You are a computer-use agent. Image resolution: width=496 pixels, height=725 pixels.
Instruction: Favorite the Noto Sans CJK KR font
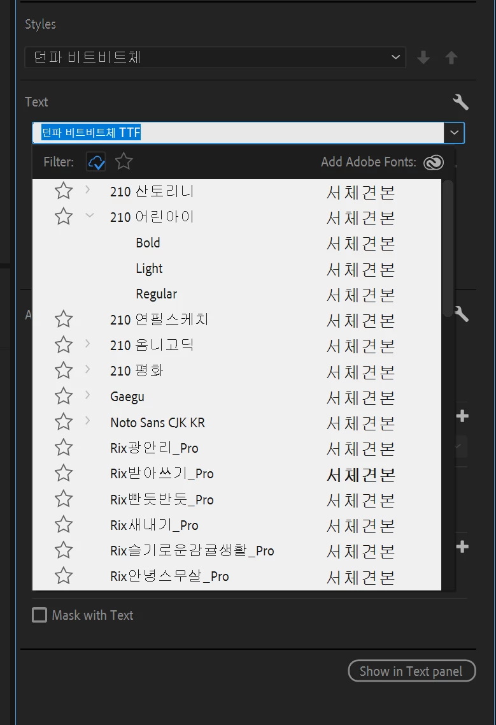click(x=64, y=421)
